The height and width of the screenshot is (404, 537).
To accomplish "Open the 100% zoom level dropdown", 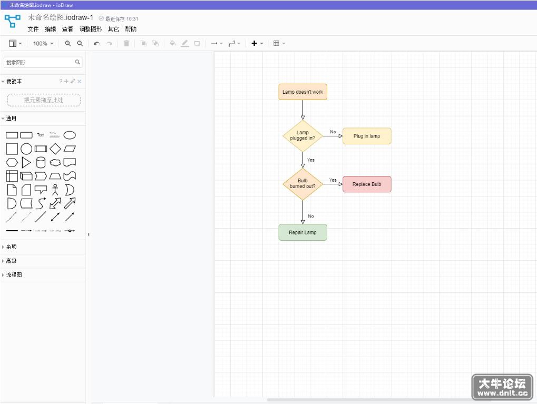I will click(x=43, y=44).
